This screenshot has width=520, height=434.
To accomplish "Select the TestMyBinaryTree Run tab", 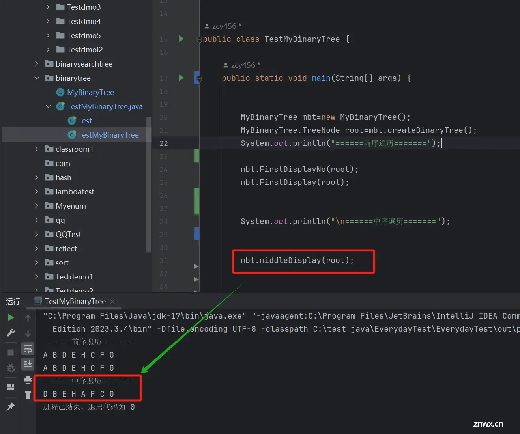I will pyautogui.click(x=75, y=301).
